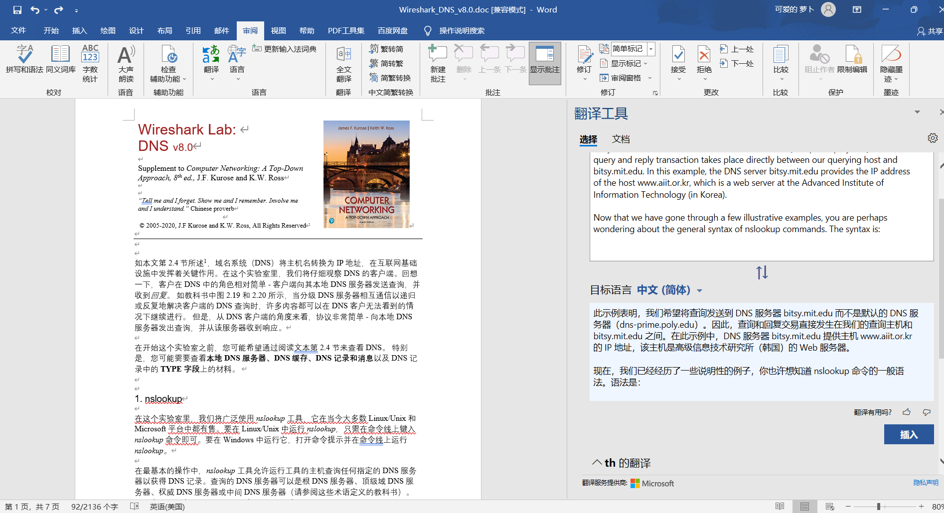Toggle the 显示批注 button

[545, 64]
